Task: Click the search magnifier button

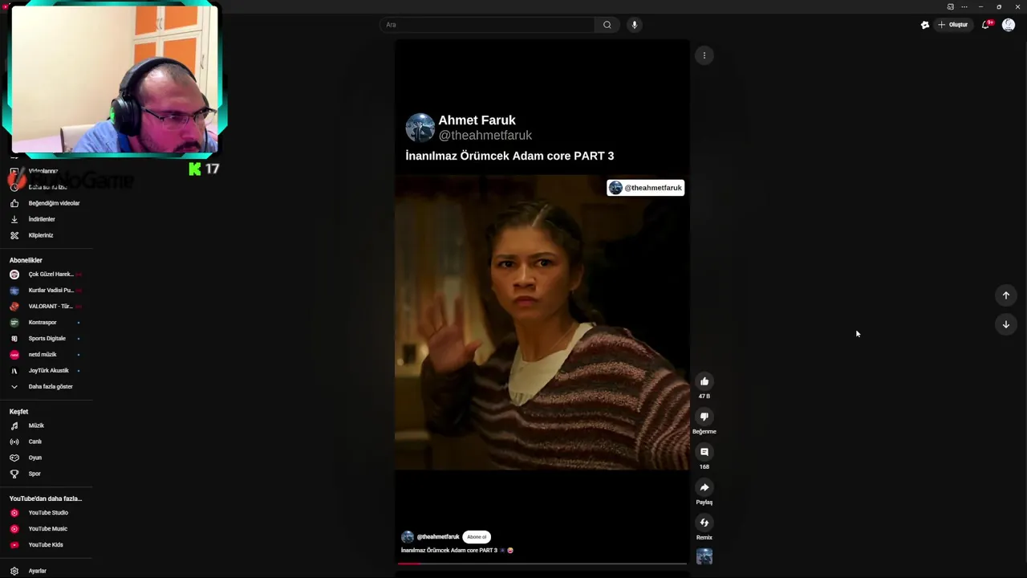Action: (x=607, y=25)
